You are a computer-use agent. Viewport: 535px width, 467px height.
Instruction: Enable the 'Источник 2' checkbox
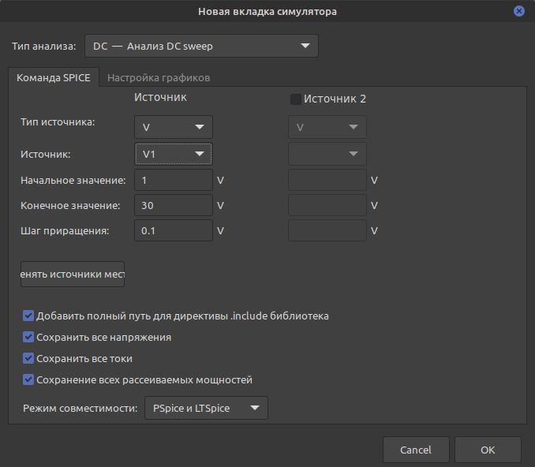(x=296, y=99)
